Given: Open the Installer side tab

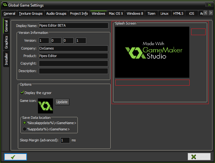Looking at the screenshot, I should 6,59.
